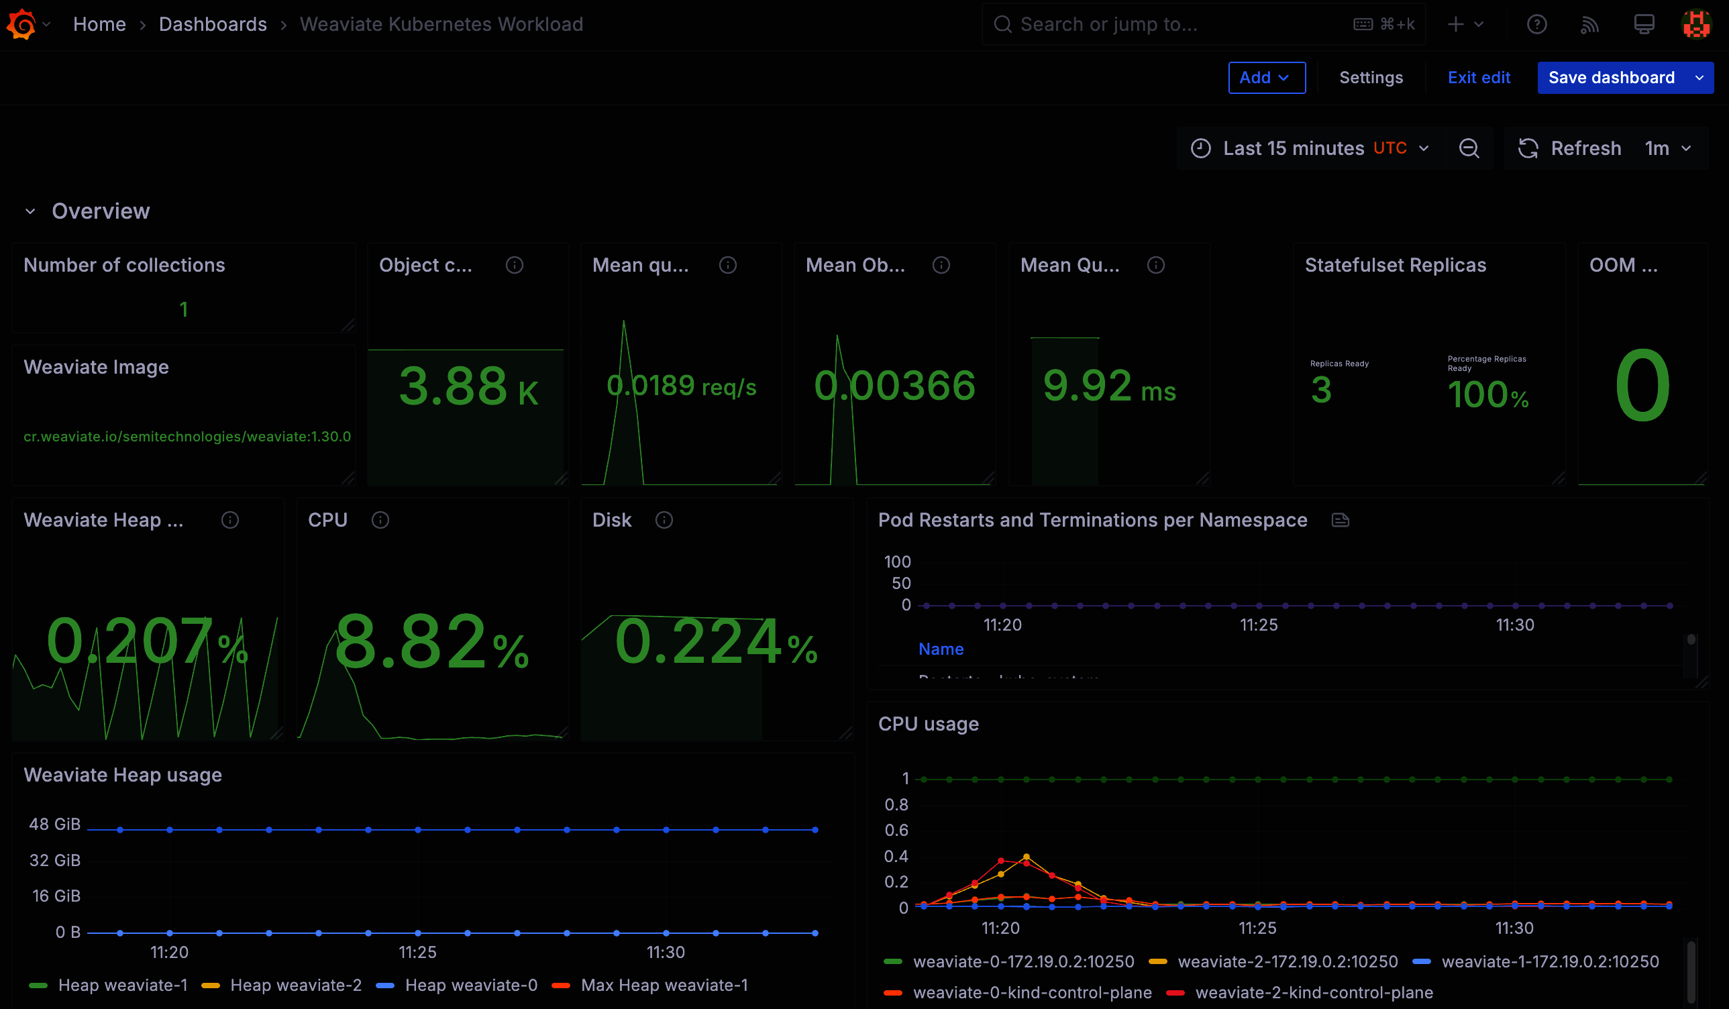The width and height of the screenshot is (1729, 1009).
Task: Click the monitor kiosk mode icon
Action: click(1644, 25)
